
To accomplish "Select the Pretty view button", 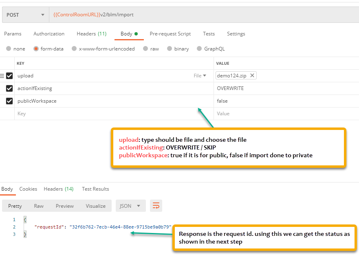I will coord(15,206).
